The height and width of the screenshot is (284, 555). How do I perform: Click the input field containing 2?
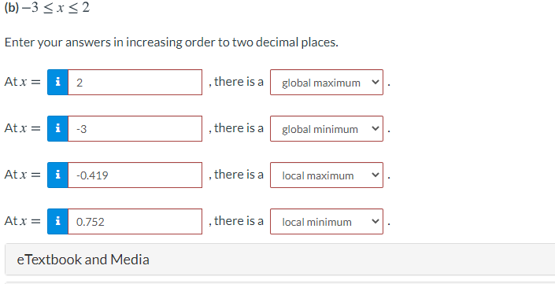tap(135, 83)
